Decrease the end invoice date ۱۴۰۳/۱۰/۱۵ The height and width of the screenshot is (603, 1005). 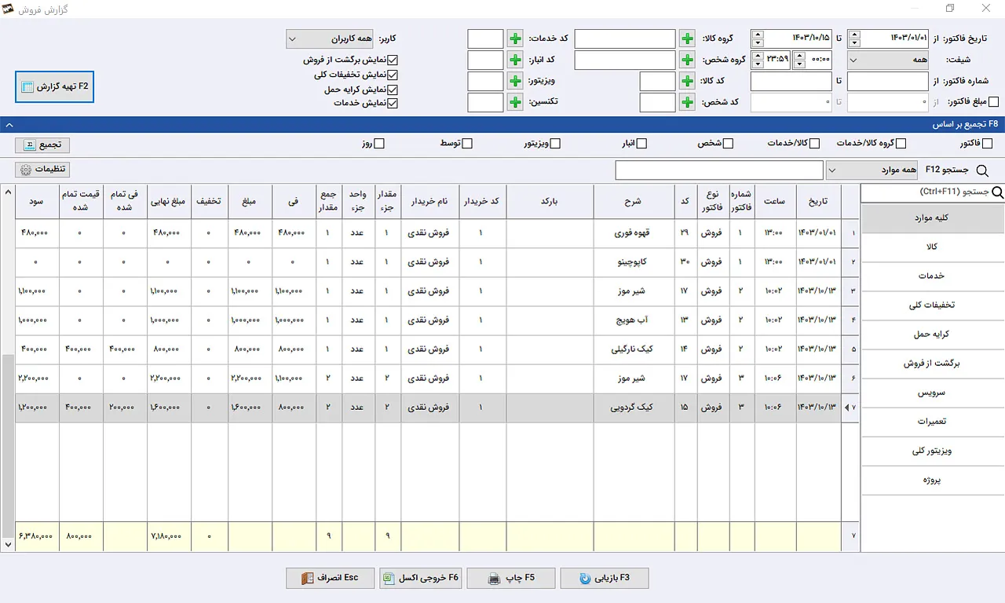coord(758,43)
